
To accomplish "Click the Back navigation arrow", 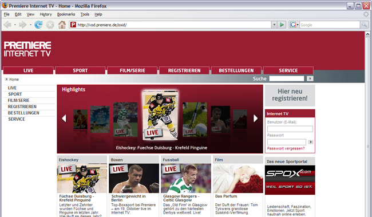I will (x=7, y=25).
